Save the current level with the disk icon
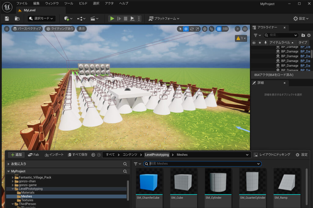313x208 pixels. pyautogui.click(x=7, y=19)
